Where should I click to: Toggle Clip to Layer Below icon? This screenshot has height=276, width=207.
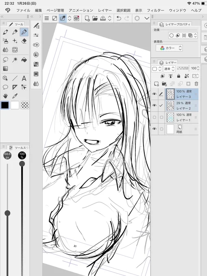[163, 76]
